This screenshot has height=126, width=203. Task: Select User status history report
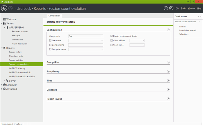pos(17,56)
